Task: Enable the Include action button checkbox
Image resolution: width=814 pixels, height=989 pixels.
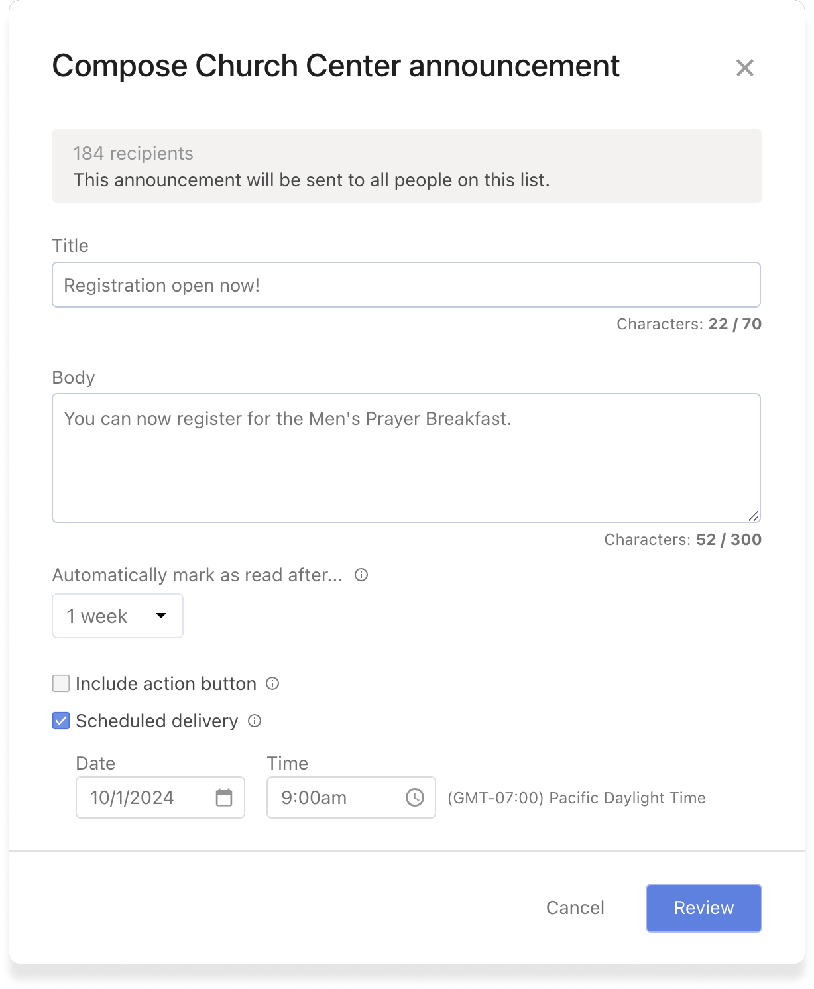Action: [61, 683]
